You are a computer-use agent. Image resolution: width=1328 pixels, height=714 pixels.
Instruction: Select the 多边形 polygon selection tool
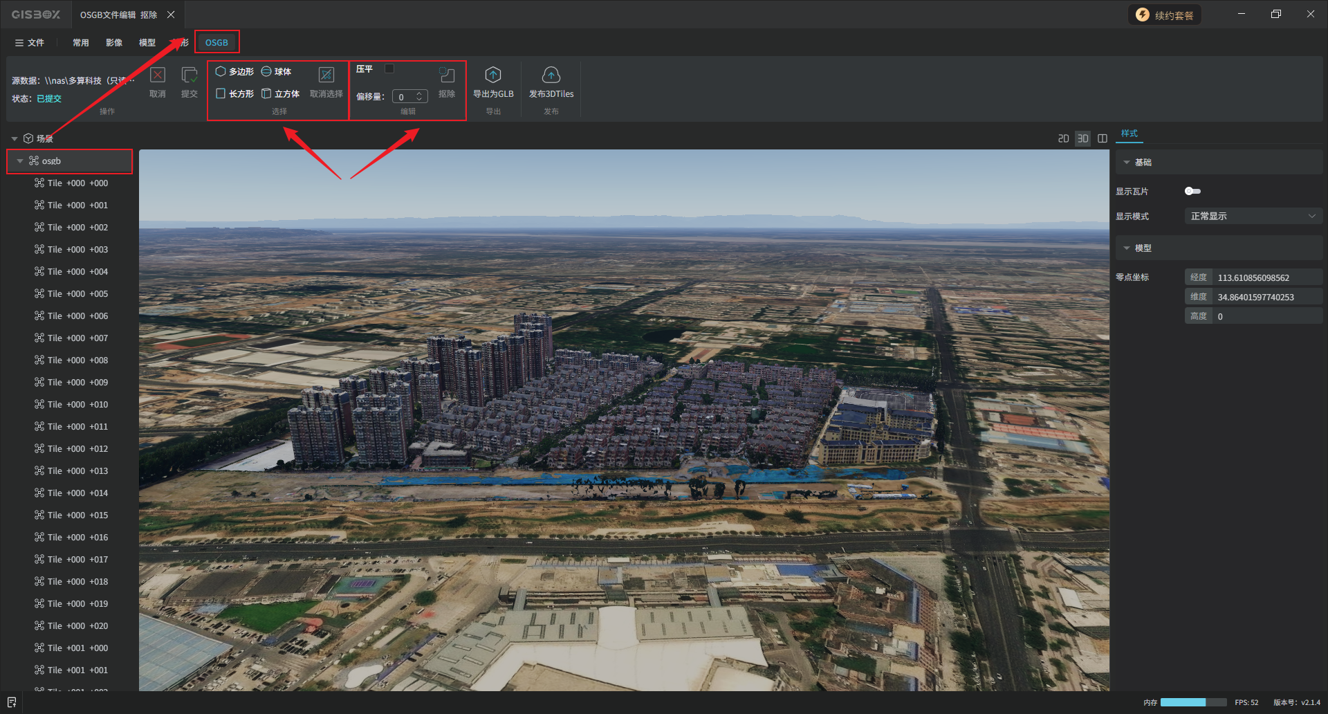[x=234, y=72]
